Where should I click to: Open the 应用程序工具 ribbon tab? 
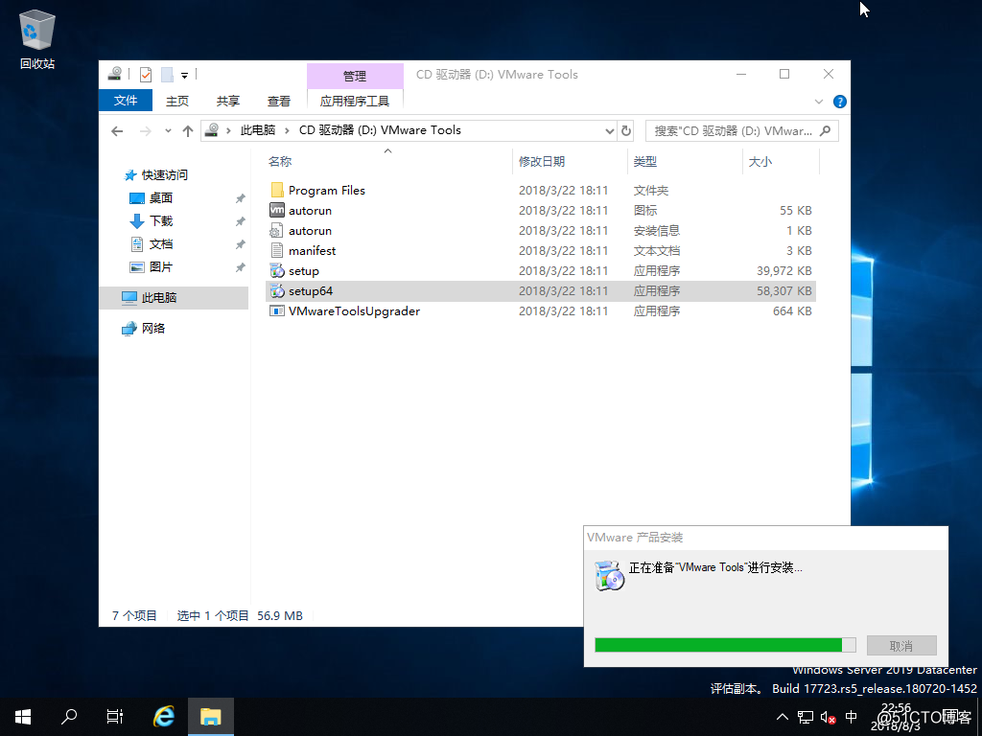coord(355,101)
